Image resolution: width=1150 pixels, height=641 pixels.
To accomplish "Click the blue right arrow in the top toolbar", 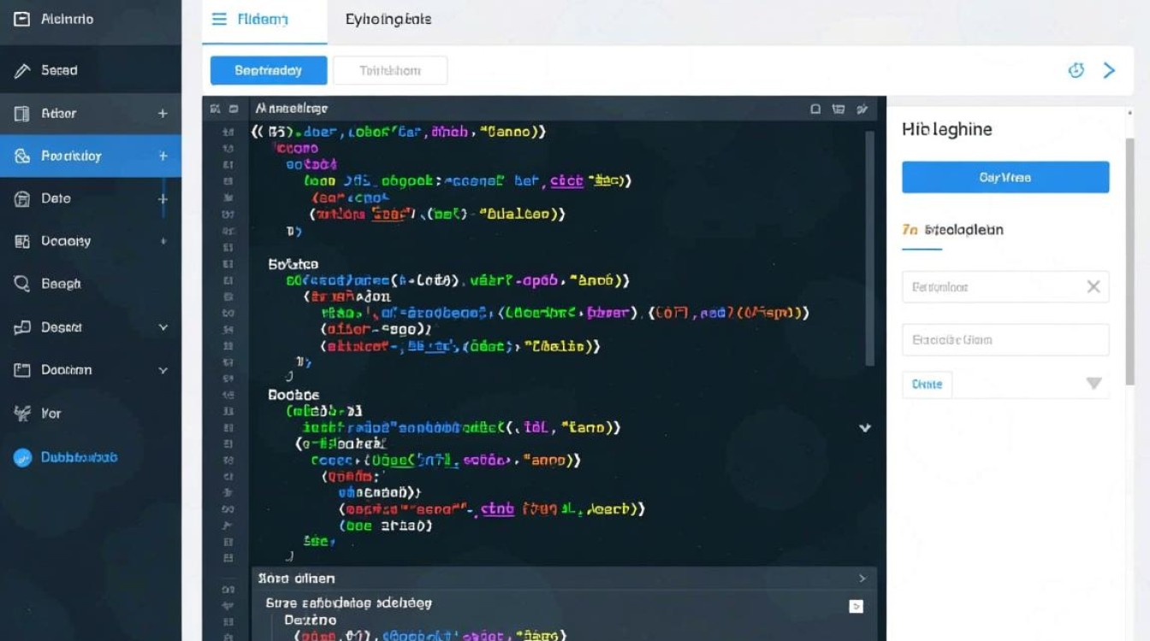I will coord(1109,70).
